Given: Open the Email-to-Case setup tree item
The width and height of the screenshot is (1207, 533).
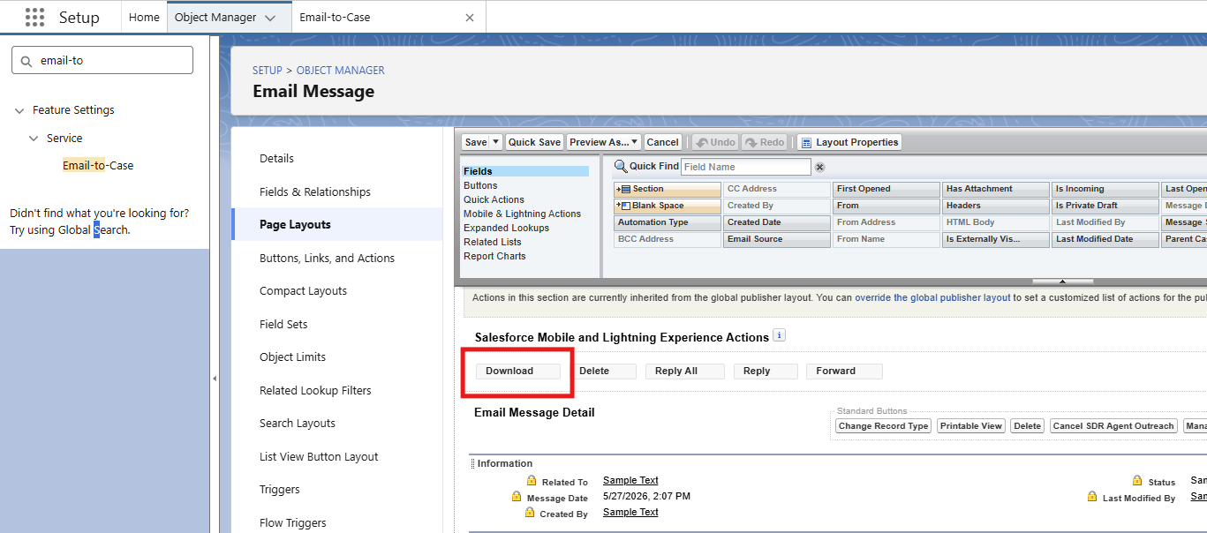Looking at the screenshot, I should 98,165.
